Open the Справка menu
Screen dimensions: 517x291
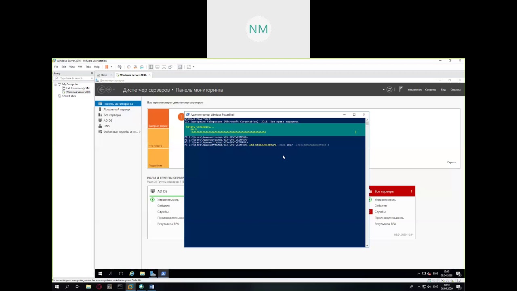click(x=456, y=90)
